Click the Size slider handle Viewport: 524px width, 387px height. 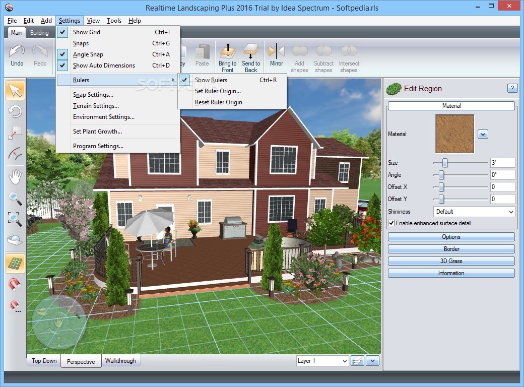click(445, 163)
